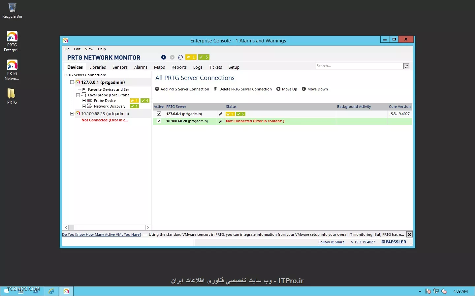Image resolution: width=475 pixels, height=296 pixels.
Task: Switch to the Tickets tab
Action: [x=215, y=67]
